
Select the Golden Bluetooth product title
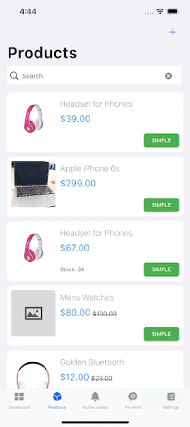pos(92,362)
